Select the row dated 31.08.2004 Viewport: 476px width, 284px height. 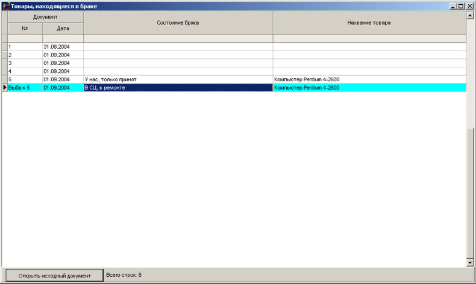pyautogui.click(x=63, y=46)
